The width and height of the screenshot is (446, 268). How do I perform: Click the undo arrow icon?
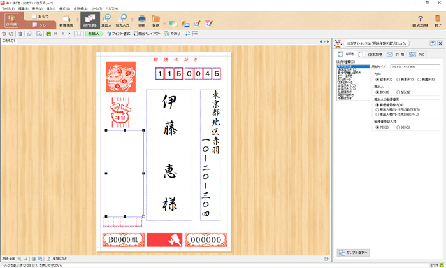[x=4, y=34]
